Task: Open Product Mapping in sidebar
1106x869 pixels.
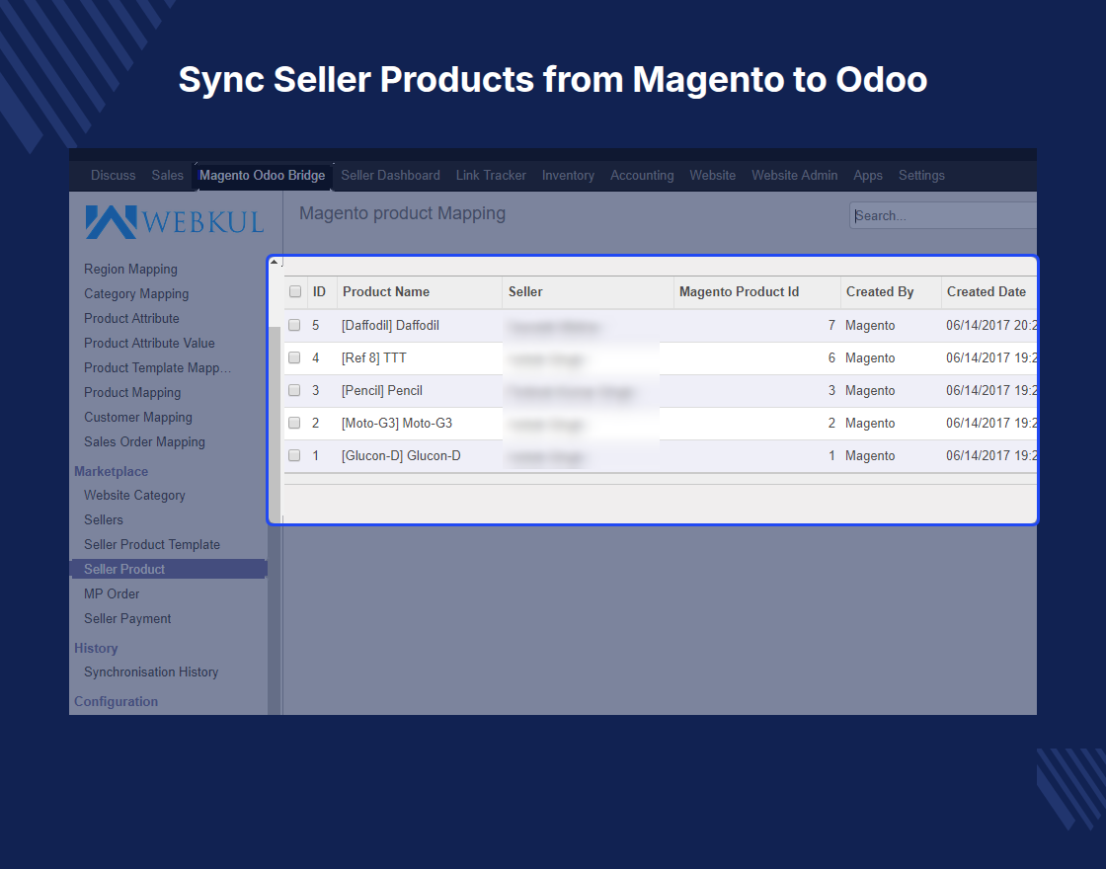Action: click(x=132, y=392)
